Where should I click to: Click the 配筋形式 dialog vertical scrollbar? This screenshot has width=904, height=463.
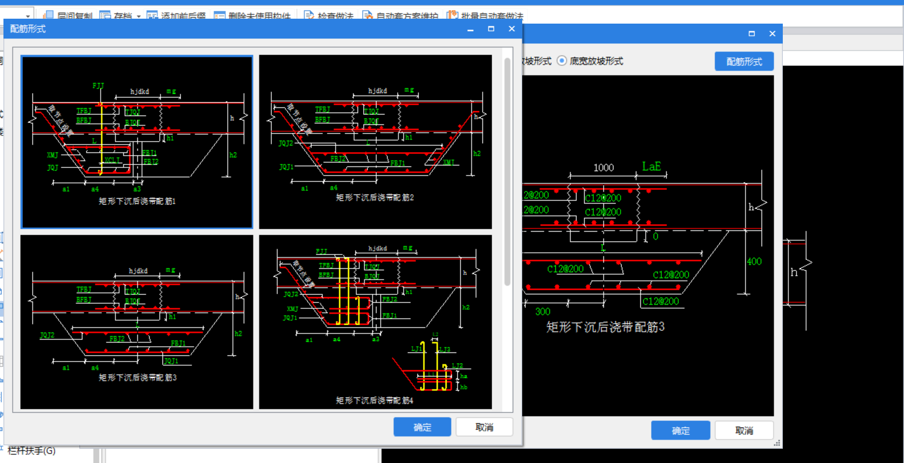pyautogui.click(x=507, y=172)
